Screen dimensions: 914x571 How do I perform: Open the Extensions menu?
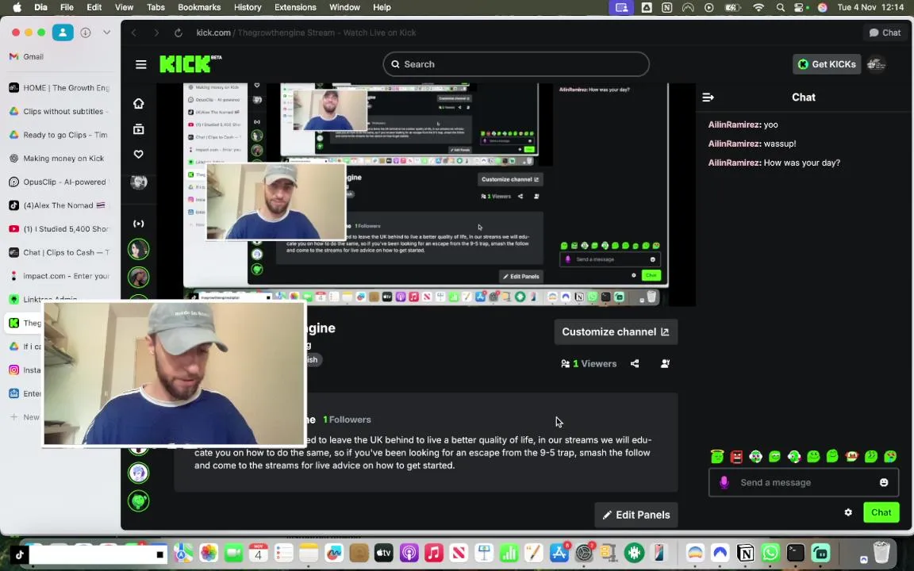[x=295, y=8]
